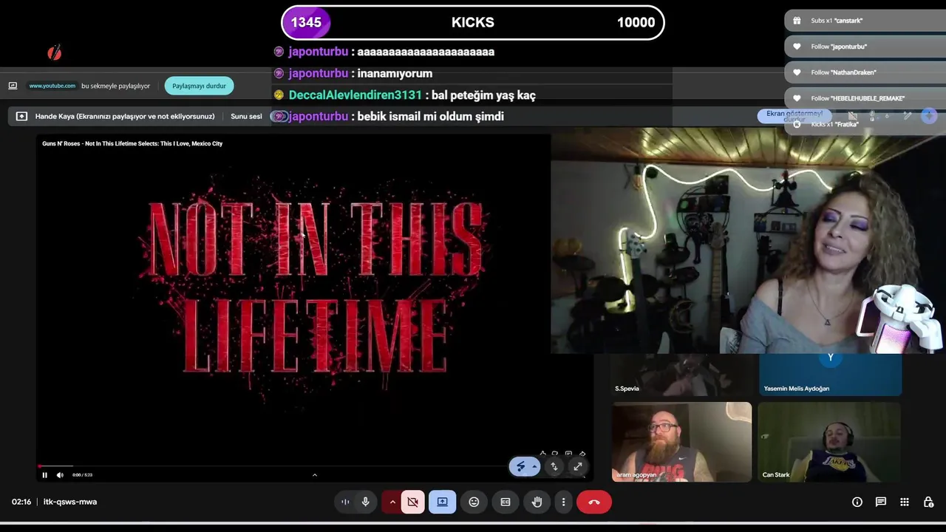Open emoji reactions panel
This screenshot has height=532, width=946.
pos(474,502)
